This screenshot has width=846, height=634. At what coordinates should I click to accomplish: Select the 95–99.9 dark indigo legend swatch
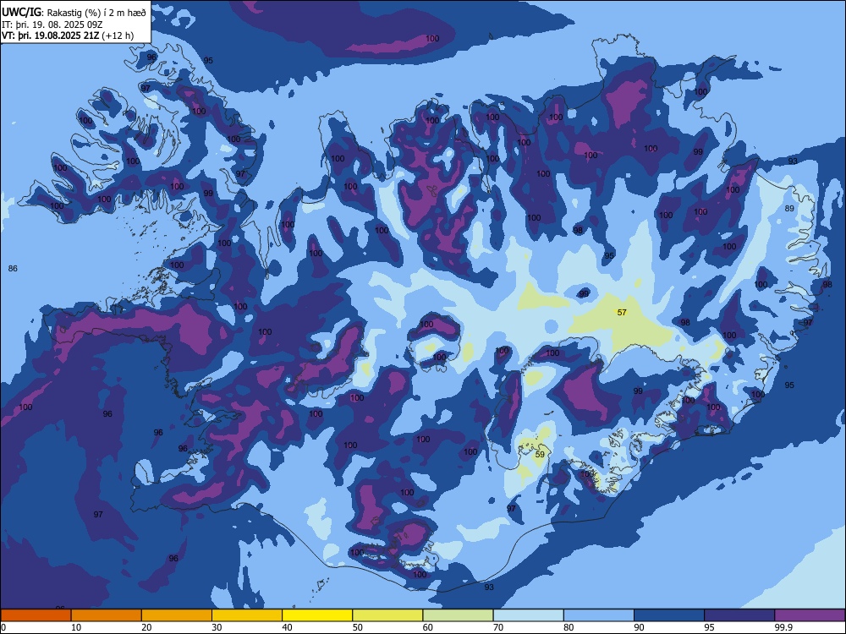pos(739,615)
